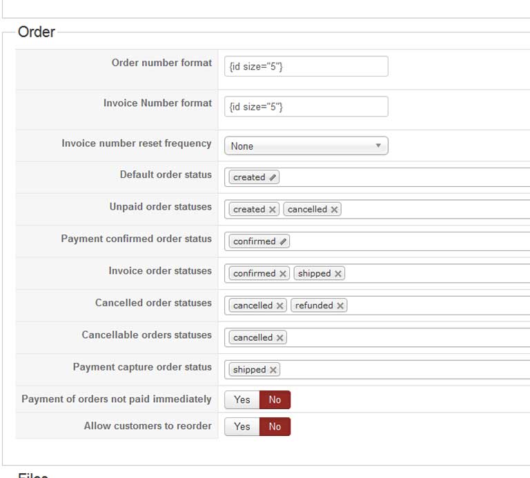The width and height of the screenshot is (530, 478).
Task: Open Invoice number reset frequency dropdown
Action: [x=306, y=146]
